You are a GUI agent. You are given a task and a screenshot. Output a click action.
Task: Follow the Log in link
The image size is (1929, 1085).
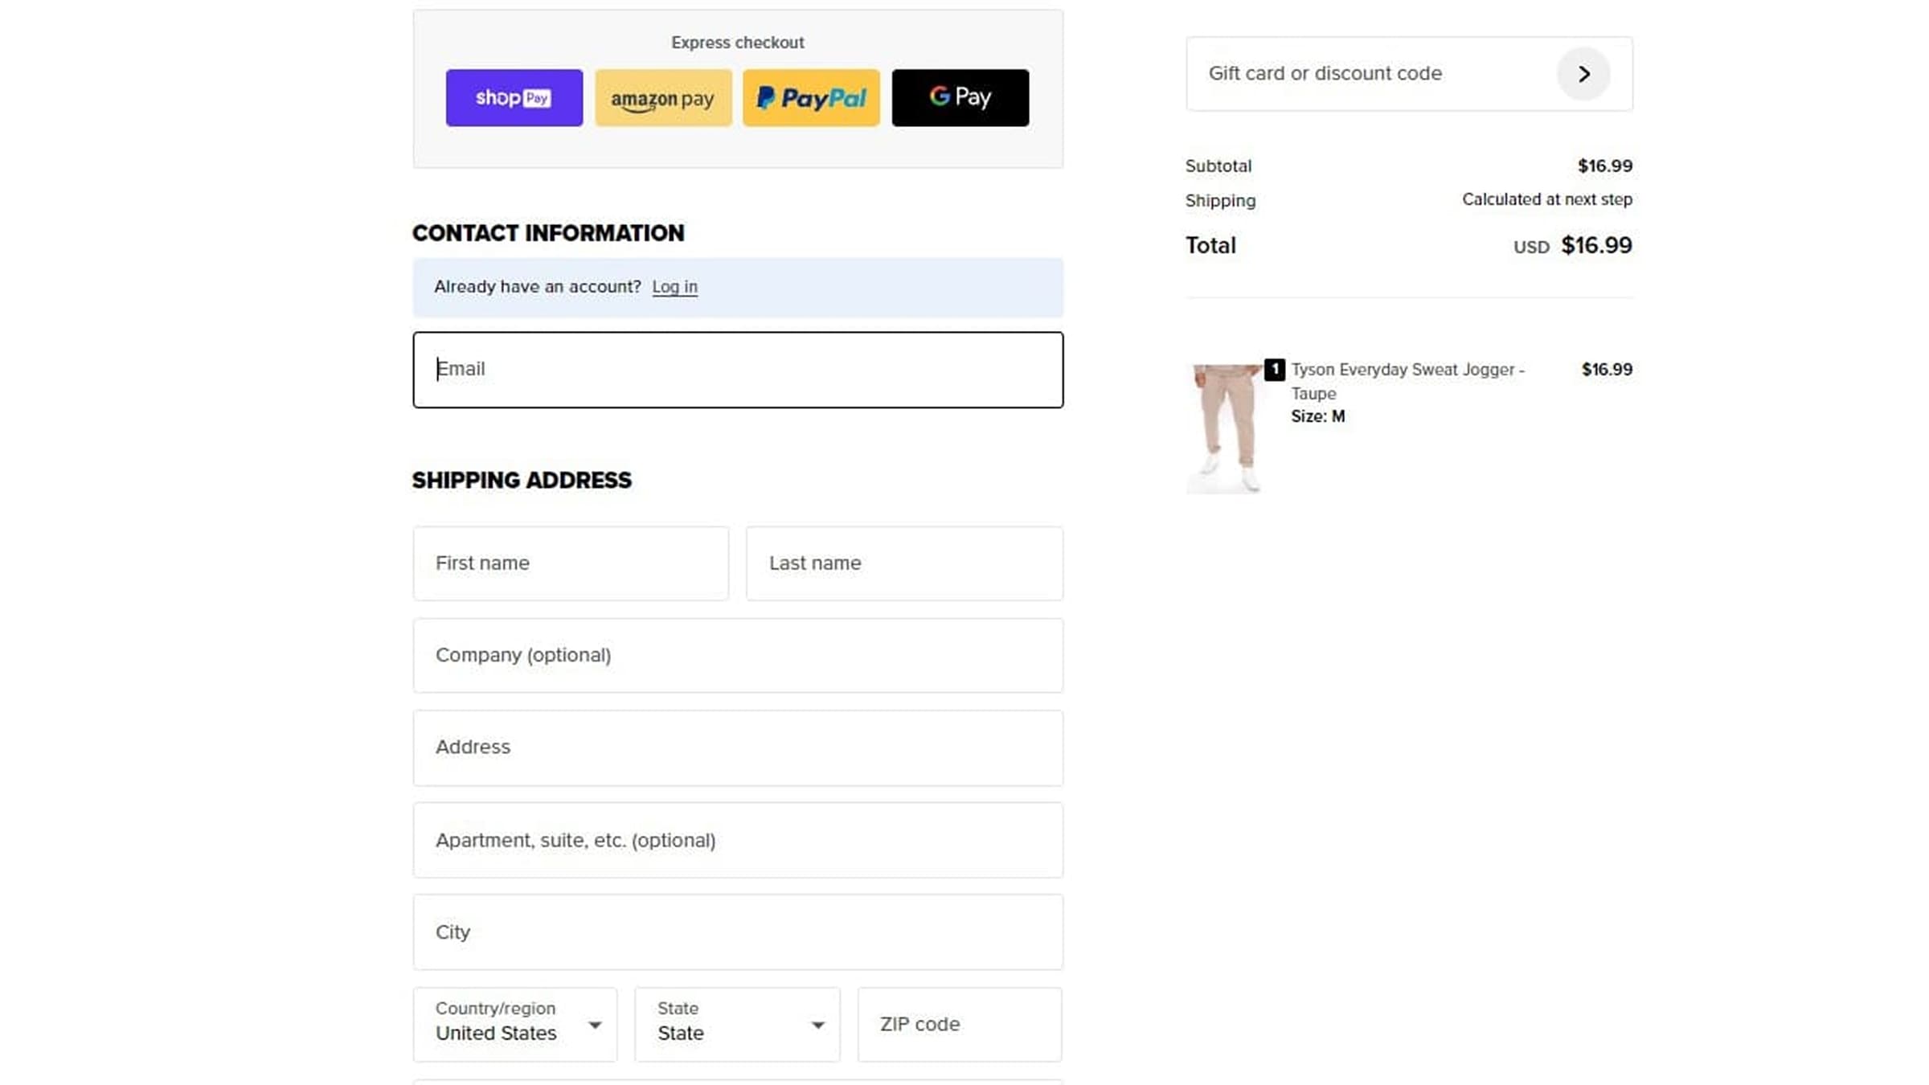click(674, 287)
